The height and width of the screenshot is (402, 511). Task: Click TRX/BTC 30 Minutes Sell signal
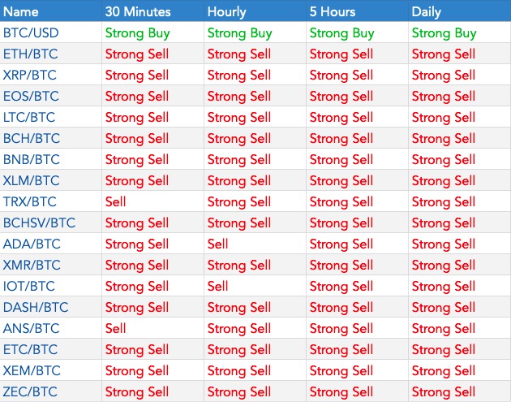116,201
